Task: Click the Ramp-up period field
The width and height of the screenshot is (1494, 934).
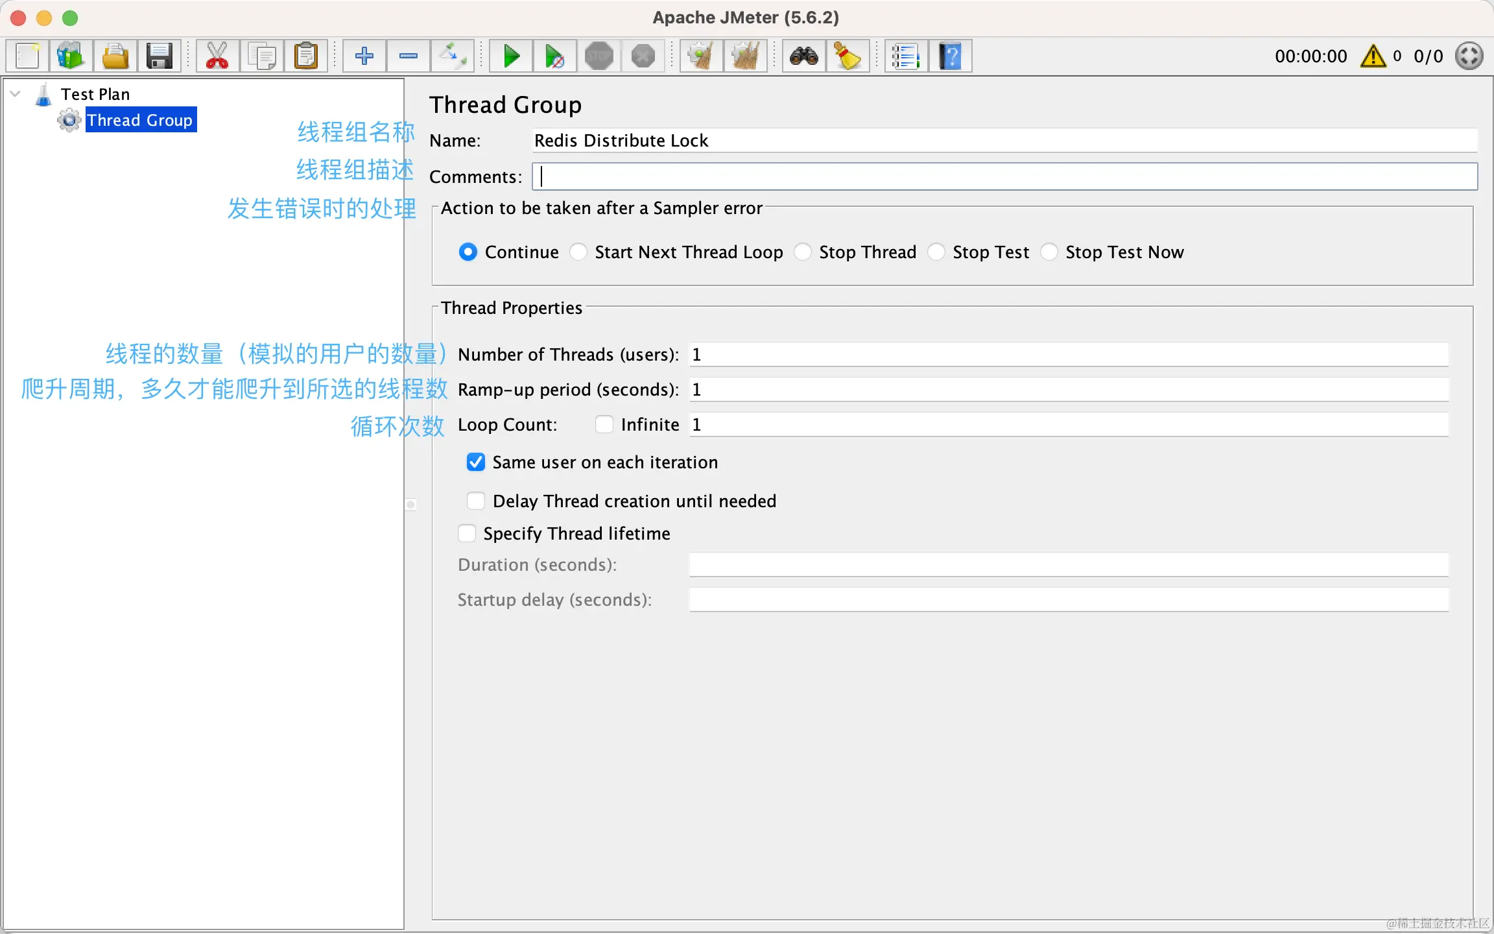Action: [1069, 390]
